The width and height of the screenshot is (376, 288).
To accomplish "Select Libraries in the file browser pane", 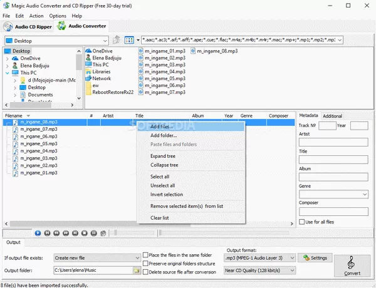I will [x=98, y=71].
